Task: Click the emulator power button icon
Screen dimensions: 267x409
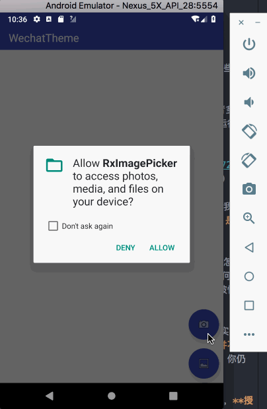Action: (x=249, y=44)
